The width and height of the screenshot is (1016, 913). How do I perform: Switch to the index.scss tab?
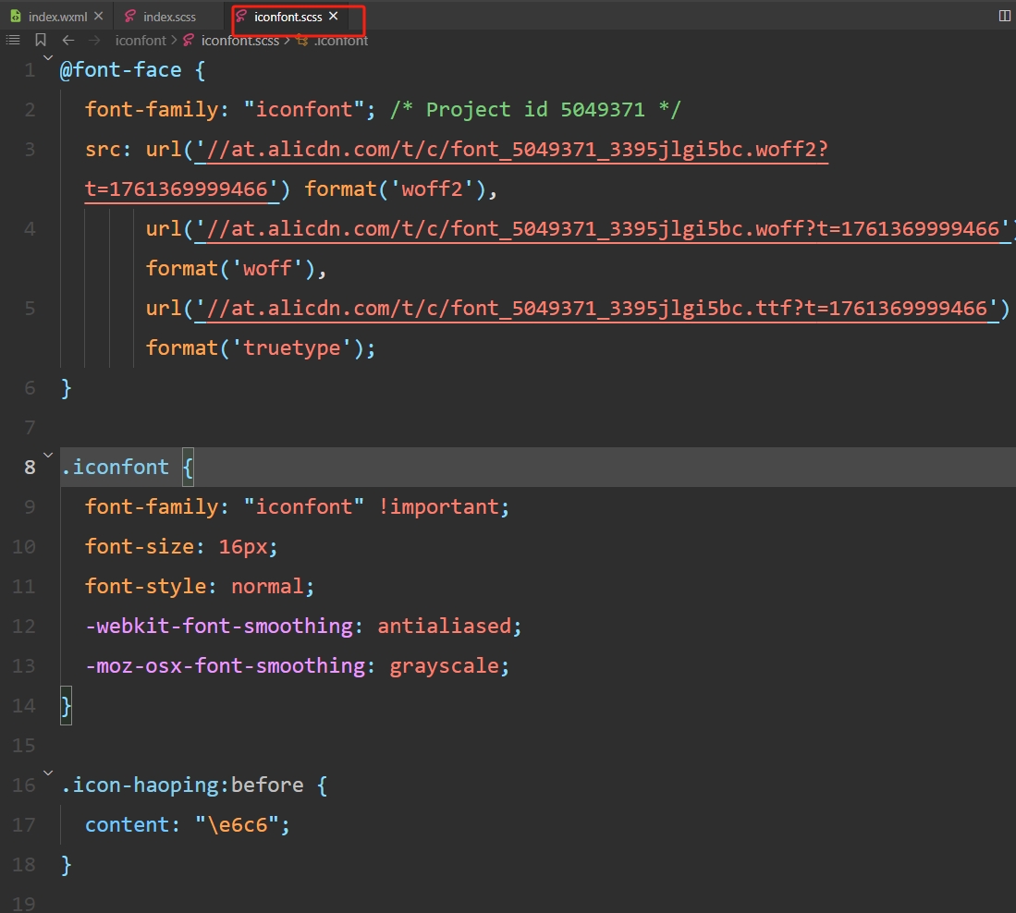click(x=169, y=17)
